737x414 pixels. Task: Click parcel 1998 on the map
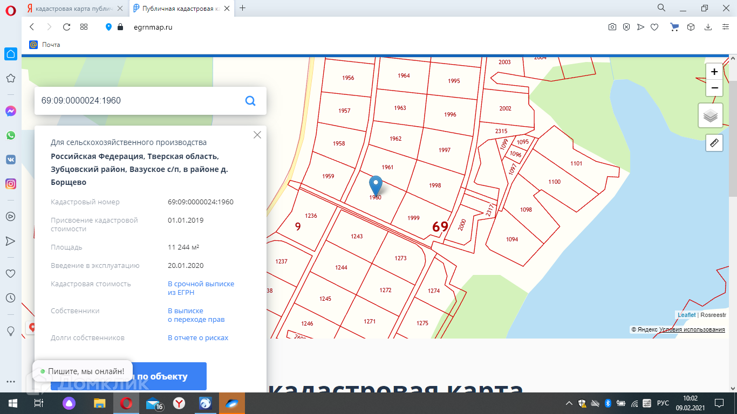435,185
